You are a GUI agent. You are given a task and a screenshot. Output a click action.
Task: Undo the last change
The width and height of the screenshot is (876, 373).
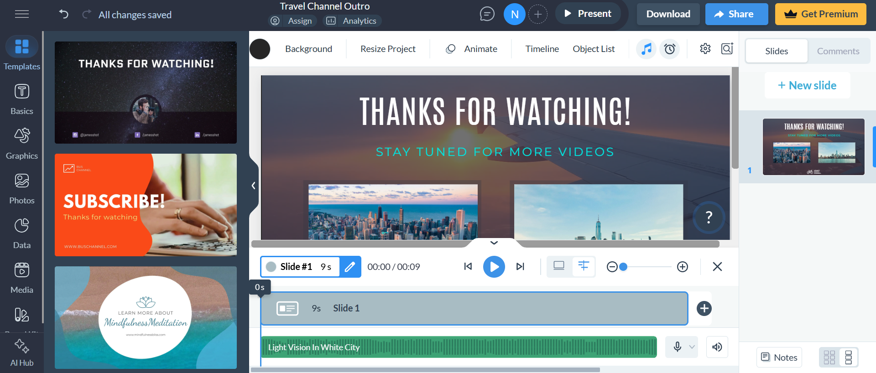point(64,14)
